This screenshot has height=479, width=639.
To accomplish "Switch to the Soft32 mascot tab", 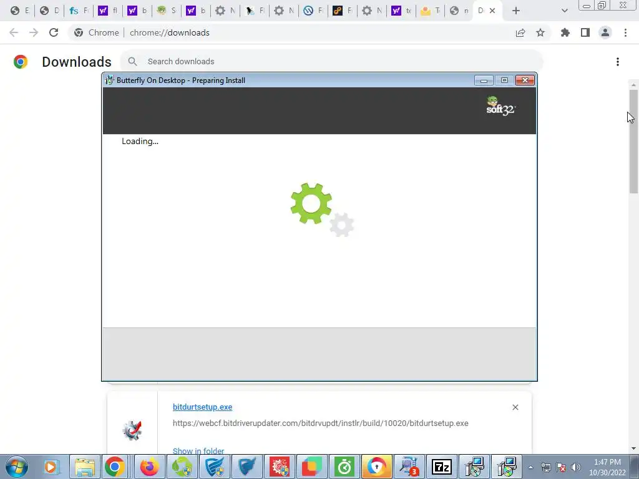I will click(167, 11).
